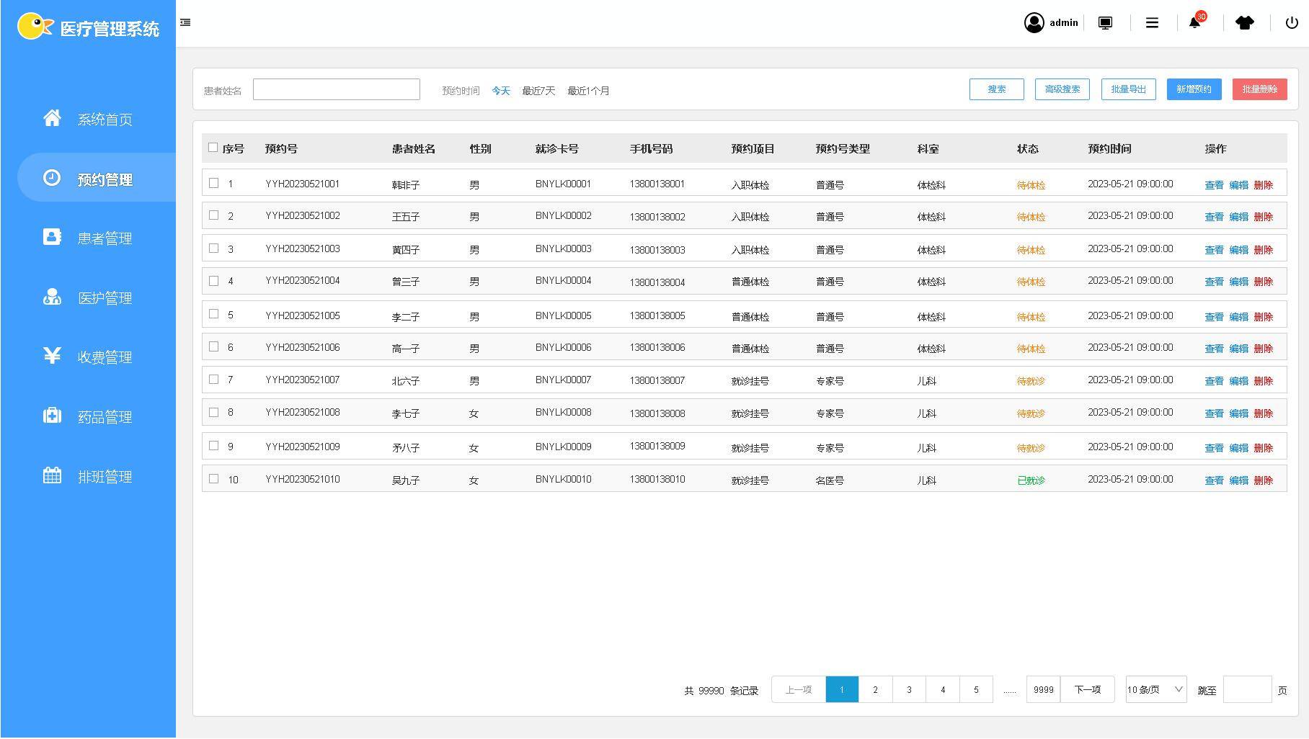
Task: Go to 患者管理 in the sidebar
Action: tap(105, 238)
